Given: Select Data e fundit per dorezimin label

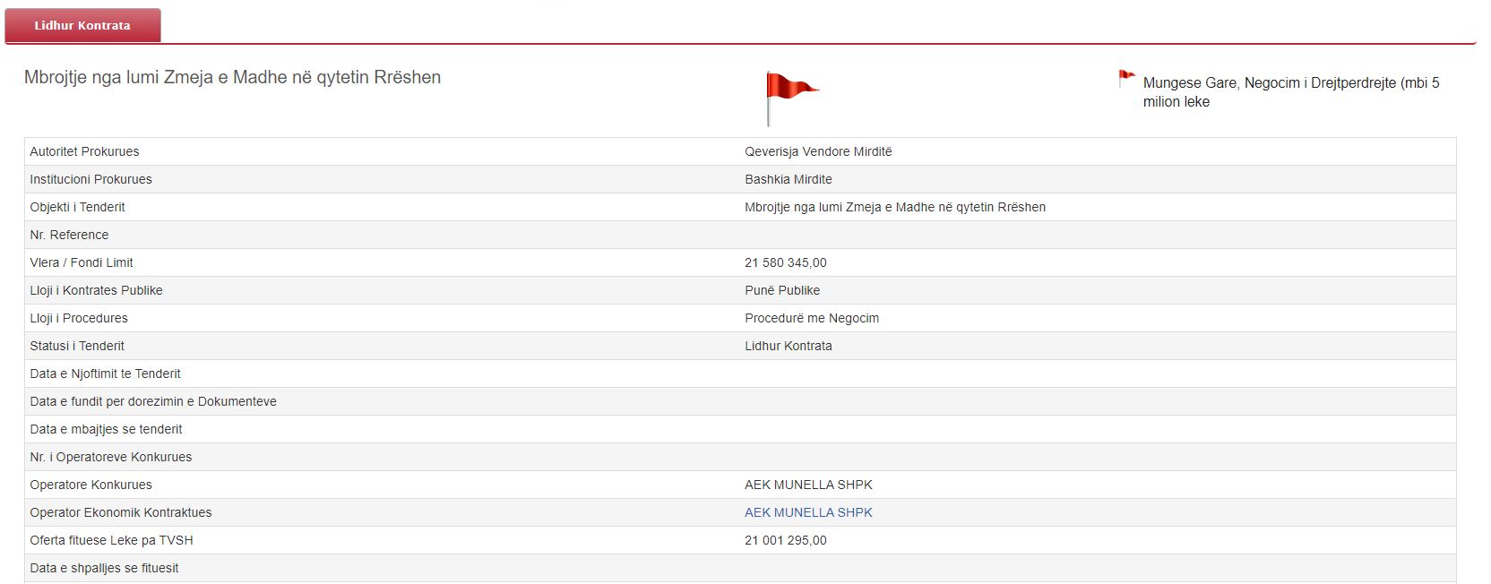Looking at the screenshot, I should (153, 401).
